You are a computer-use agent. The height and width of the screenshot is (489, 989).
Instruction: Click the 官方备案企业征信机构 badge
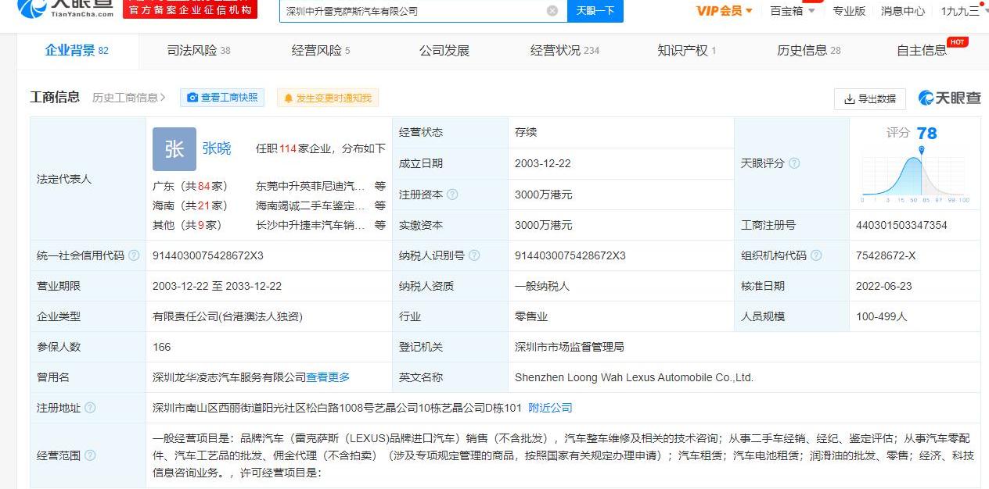(x=190, y=9)
